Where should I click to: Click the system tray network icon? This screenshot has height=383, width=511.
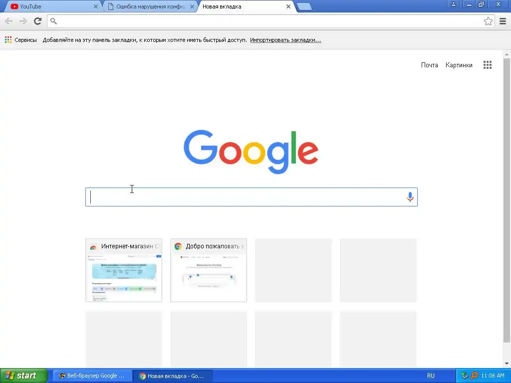coord(465,376)
